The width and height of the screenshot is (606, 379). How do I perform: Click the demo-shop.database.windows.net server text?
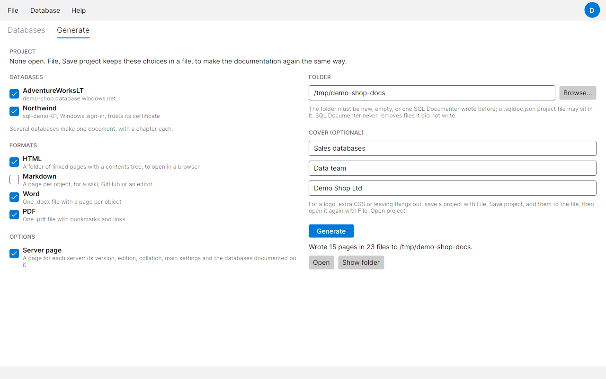pyautogui.click(x=69, y=99)
